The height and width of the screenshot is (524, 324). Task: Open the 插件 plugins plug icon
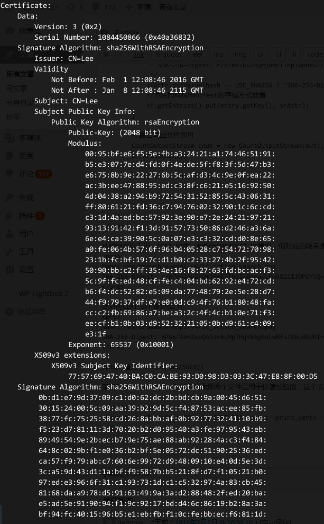(10, 216)
